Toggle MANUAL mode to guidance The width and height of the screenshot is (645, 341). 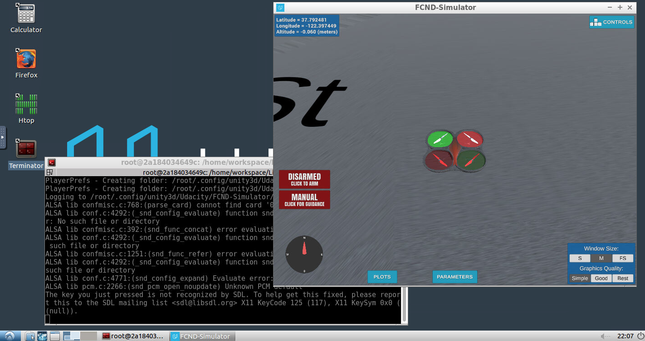click(x=304, y=200)
